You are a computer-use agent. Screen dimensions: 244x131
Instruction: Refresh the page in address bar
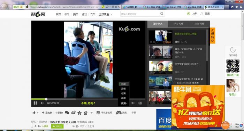(116, 7)
